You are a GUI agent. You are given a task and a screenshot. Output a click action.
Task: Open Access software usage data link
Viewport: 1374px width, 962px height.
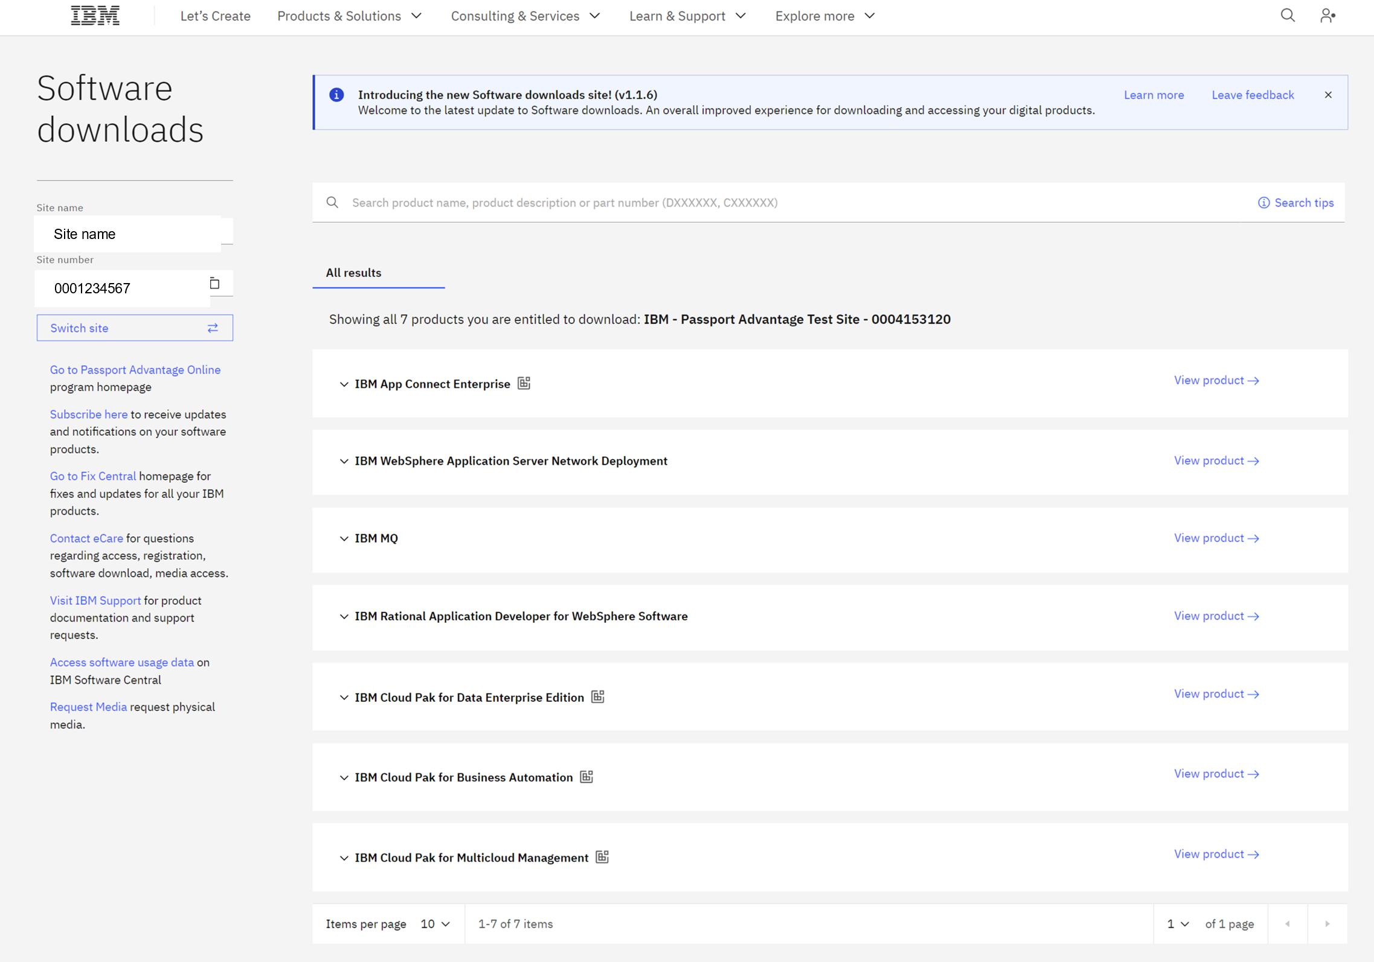click(122, 662)
